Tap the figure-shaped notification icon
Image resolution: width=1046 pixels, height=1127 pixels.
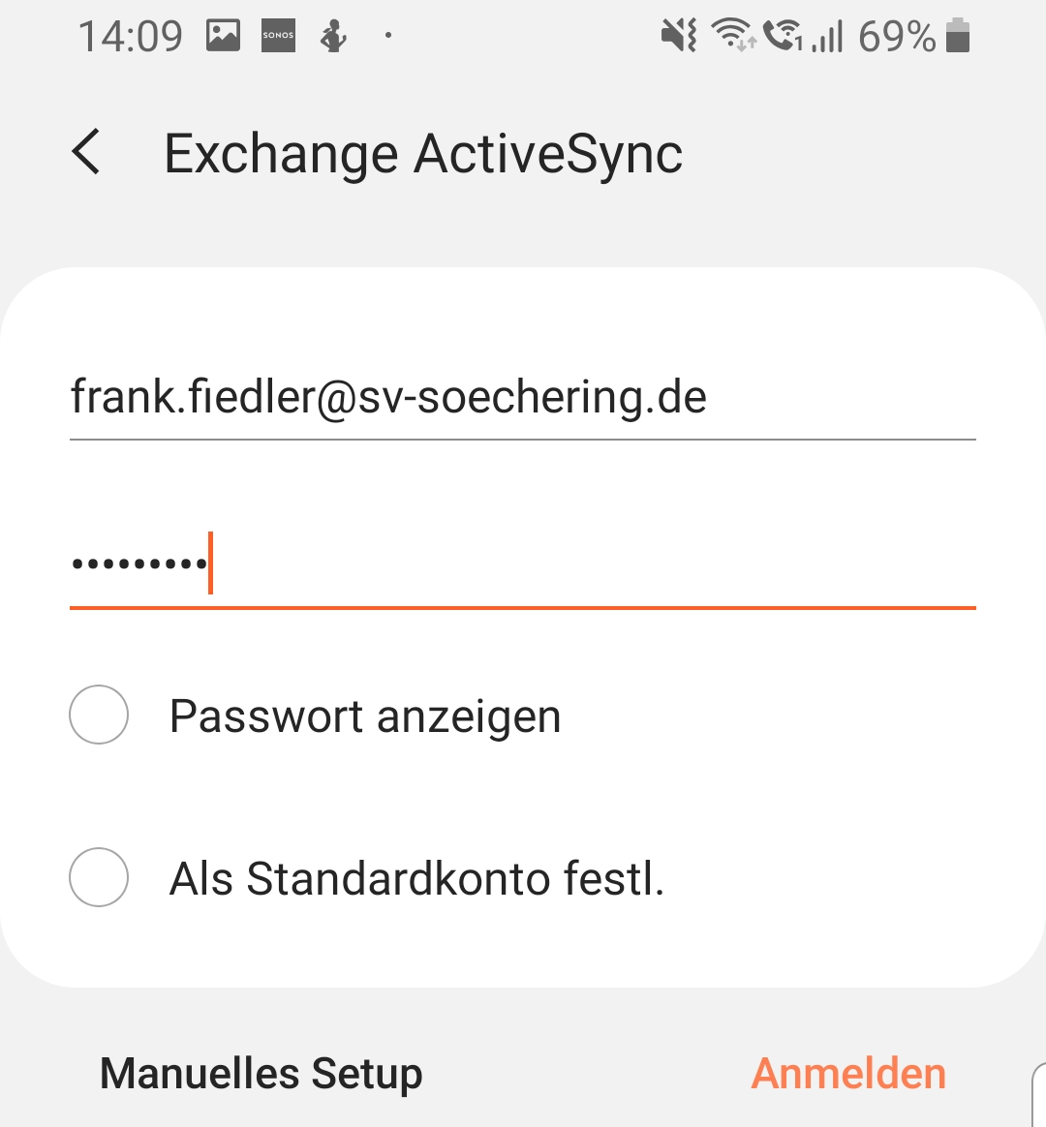pyautogui.click(x=334, y=37)
